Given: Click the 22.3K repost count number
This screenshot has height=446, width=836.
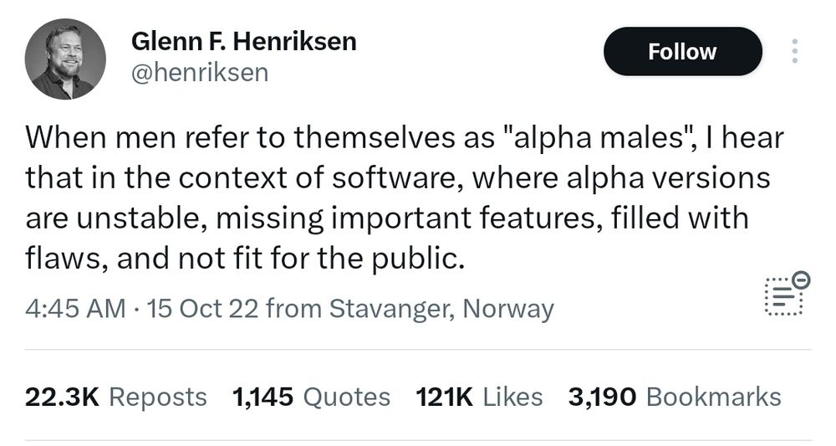Looking at the screenshot, I should (63, 397).
